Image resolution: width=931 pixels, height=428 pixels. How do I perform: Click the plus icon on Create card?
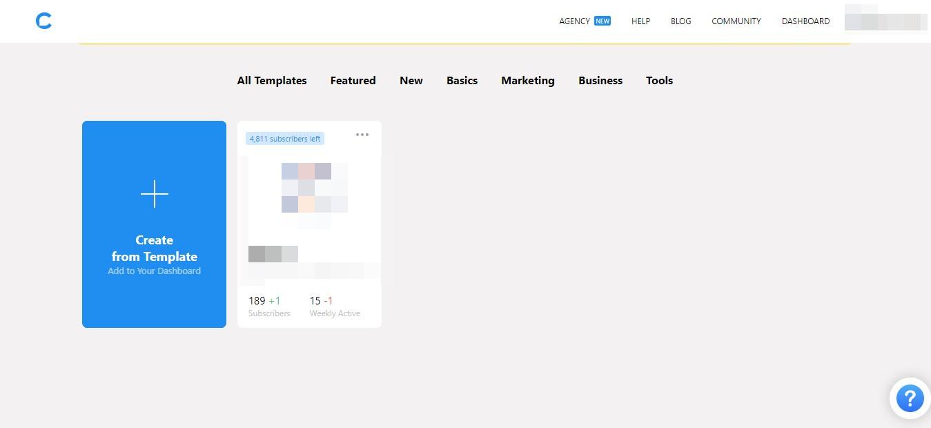(155, 194)
